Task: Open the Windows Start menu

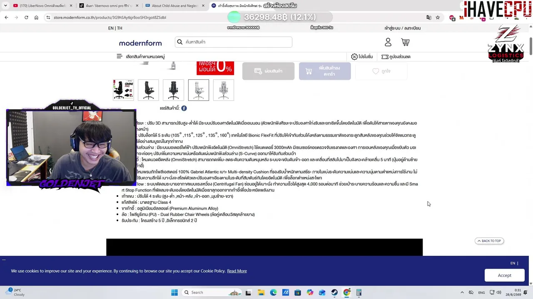Action: (174, 292)
